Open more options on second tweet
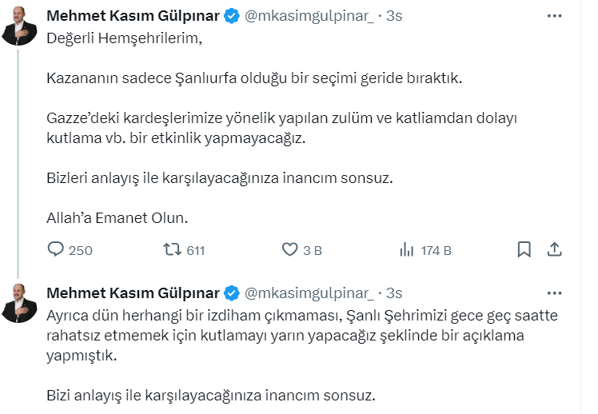Screen dimensions: 598x414 (x=554, y=292)
